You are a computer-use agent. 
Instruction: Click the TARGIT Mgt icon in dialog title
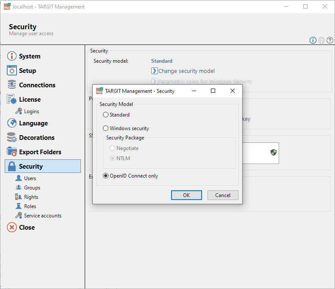[x=100, y=91]
